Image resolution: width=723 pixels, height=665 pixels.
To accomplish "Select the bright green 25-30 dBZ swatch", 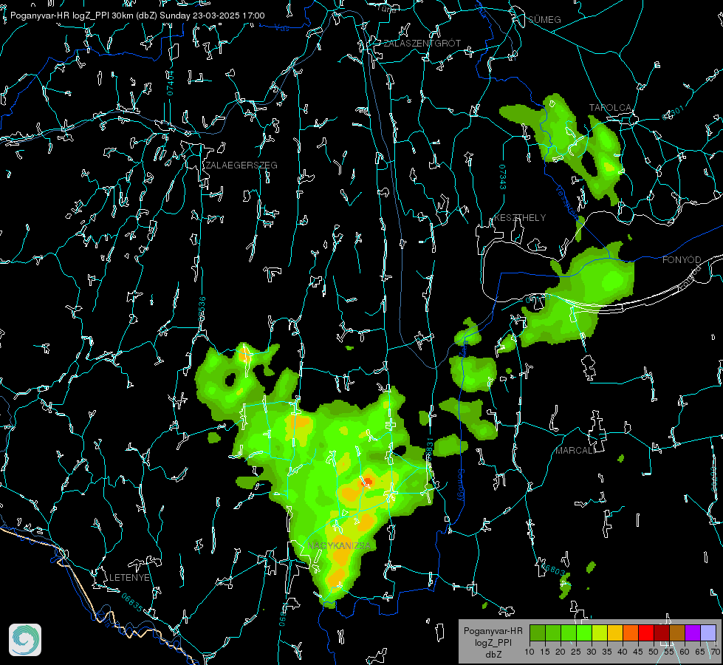I will click(x=584, y=632).
